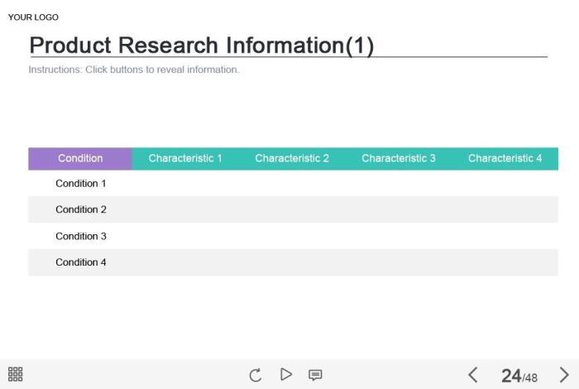Click the 24/48 slide counter

(x=519, y=377)
